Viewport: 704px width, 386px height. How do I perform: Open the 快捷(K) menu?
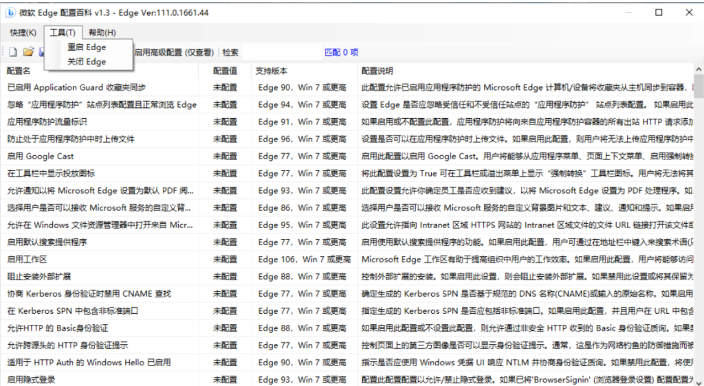[x=23, y=32]
